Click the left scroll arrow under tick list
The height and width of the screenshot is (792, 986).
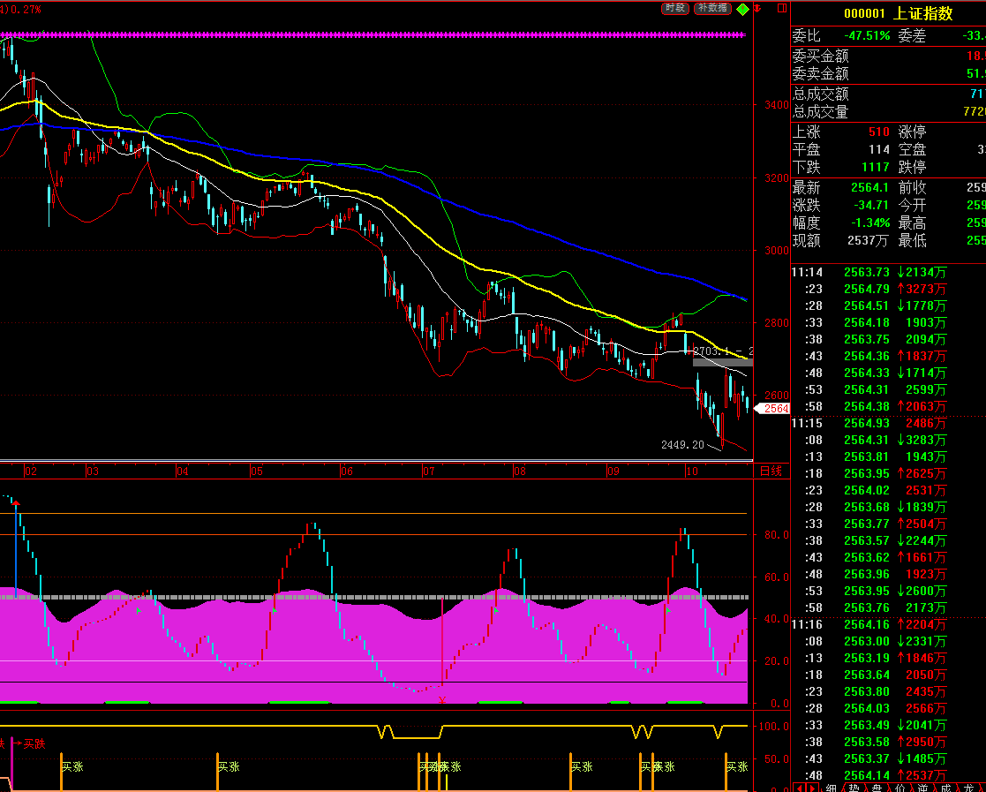[799, 788]
